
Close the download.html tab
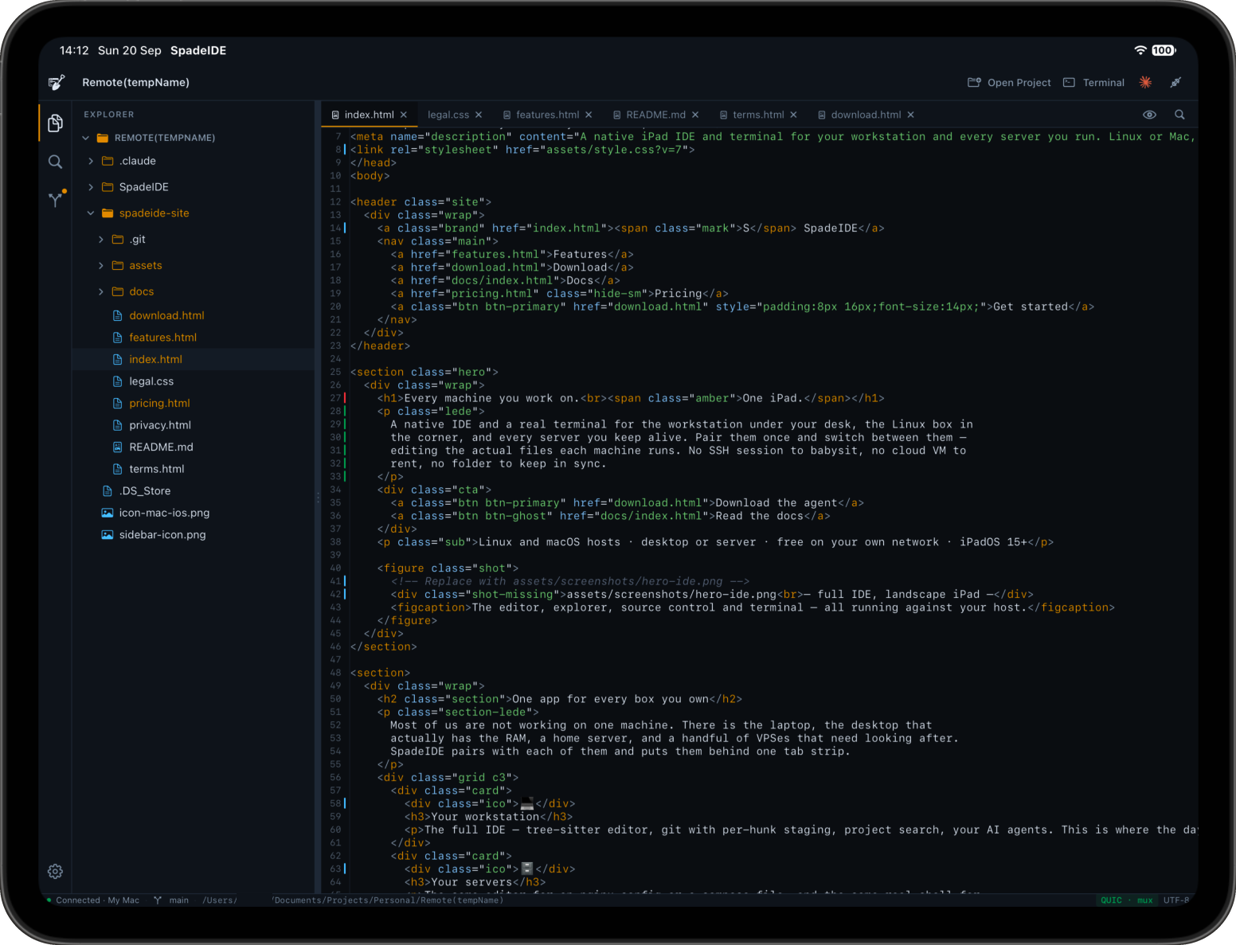[910, 115]
